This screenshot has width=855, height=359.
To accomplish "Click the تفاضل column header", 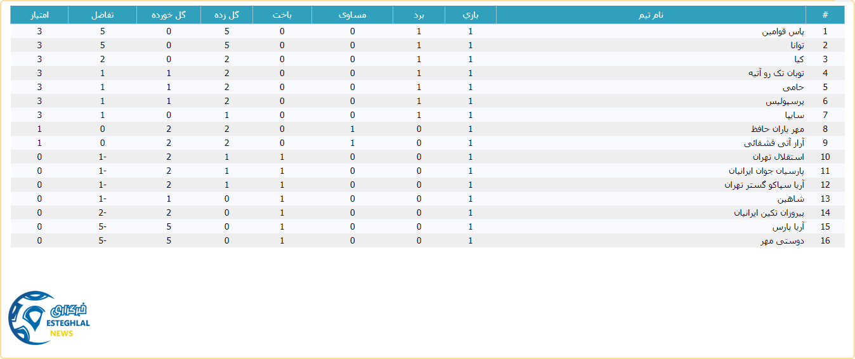I will pyautogui.click(x=102, y=15).
